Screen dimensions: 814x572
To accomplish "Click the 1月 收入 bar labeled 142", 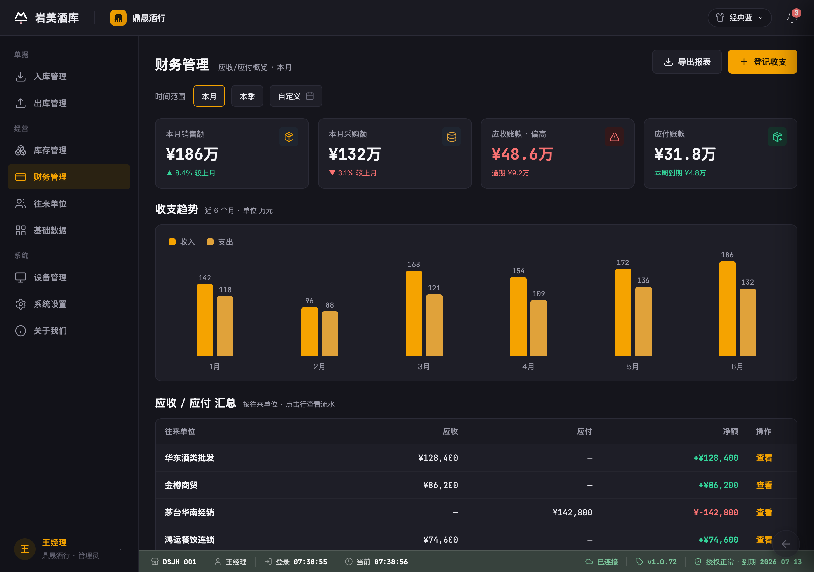I will pyautogui.click(x=204, y=320).
